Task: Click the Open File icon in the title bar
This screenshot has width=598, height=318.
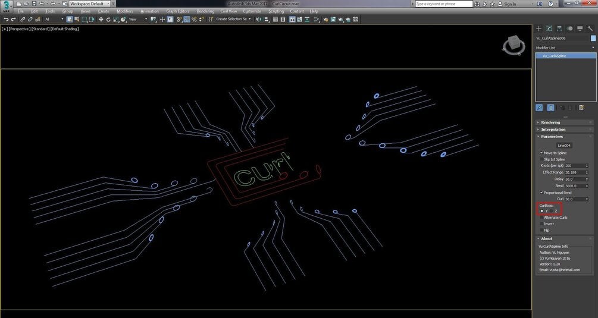Action: [26, 4]
